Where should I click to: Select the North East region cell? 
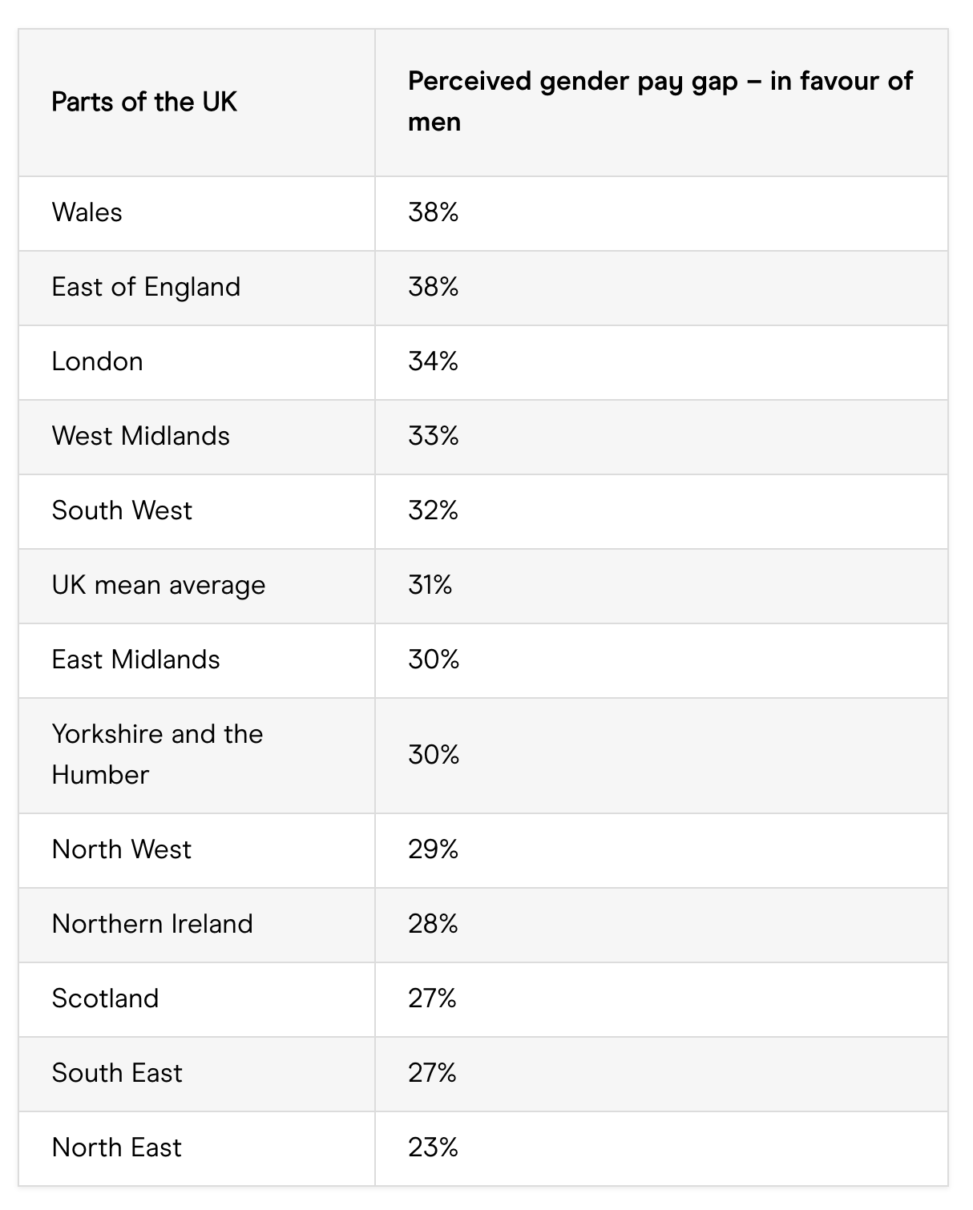(x=117, y=1147)
